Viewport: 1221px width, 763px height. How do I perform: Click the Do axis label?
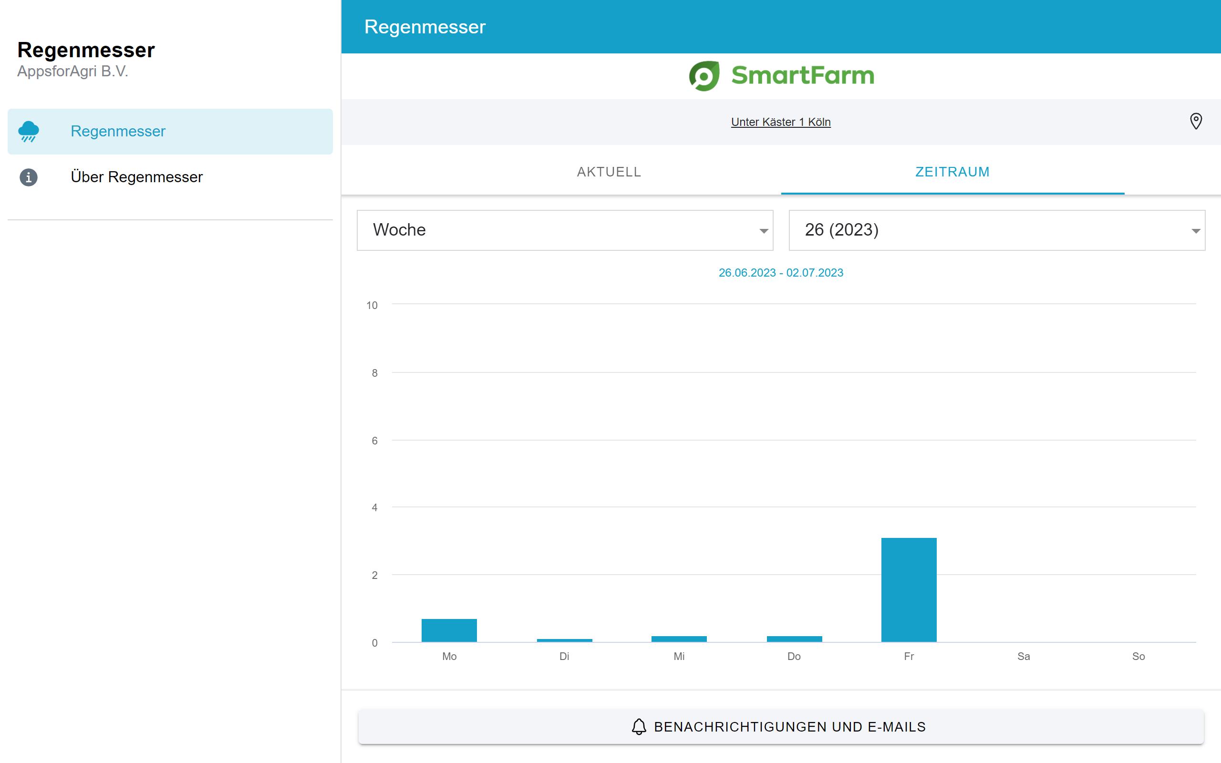click(x=794, y=657)
